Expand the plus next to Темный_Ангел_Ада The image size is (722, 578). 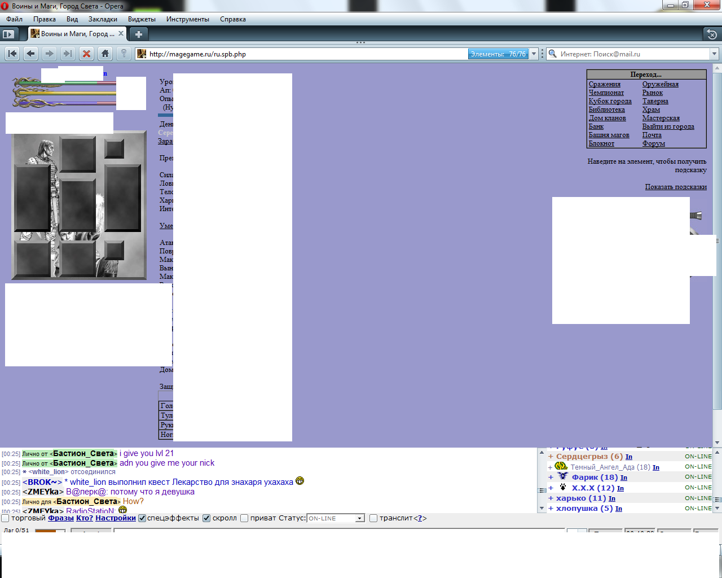[x=550, y=467]
